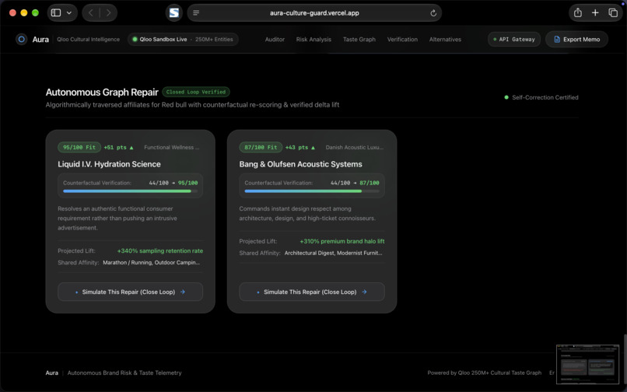This screenshot has height=392, width=627.
Task: Click the arrow icon on Liquid I.V. simulate button
Action: (x=183, y=292)
